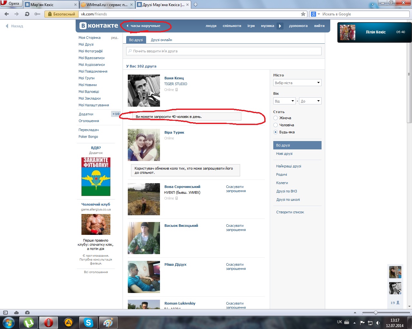Open Віра Турик's profile photo

(x=144, y=145)
